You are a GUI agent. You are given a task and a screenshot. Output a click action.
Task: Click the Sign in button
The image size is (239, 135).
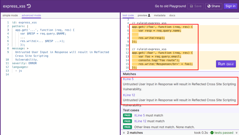pyautogui.click(x=230, y=6)
